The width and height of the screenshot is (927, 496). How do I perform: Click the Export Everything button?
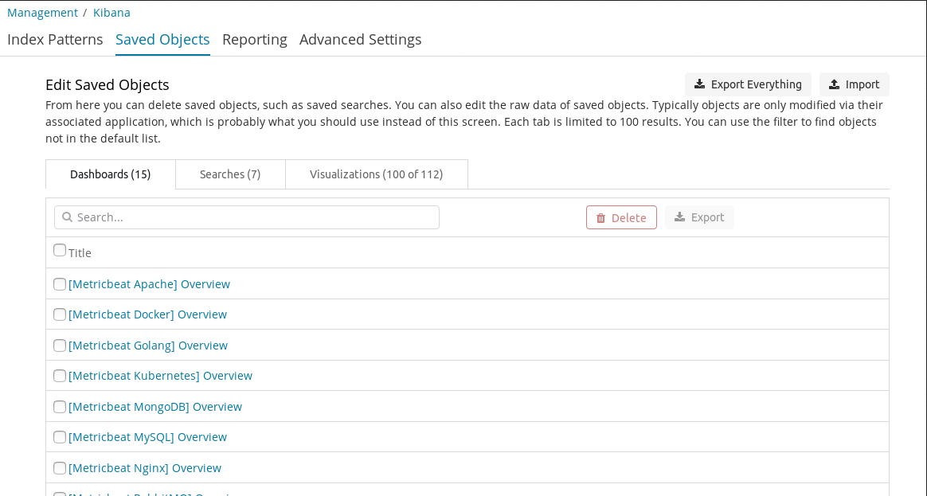click(x=748, y=84)
